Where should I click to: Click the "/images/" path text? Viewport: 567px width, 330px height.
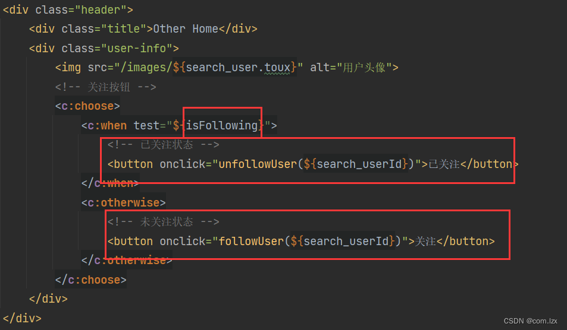click(x=146, y=68)
